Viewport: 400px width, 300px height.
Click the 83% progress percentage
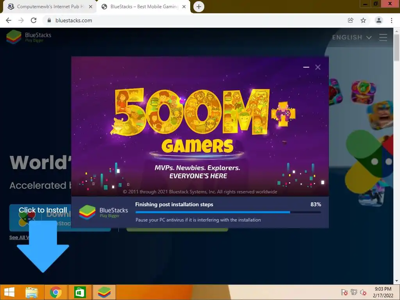pyautogui.click(x=316, y=204)
